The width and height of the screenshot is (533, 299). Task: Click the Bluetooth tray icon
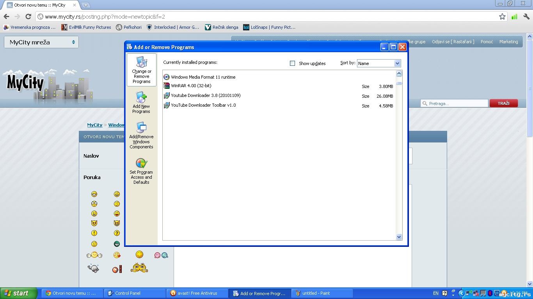[490, 293]
